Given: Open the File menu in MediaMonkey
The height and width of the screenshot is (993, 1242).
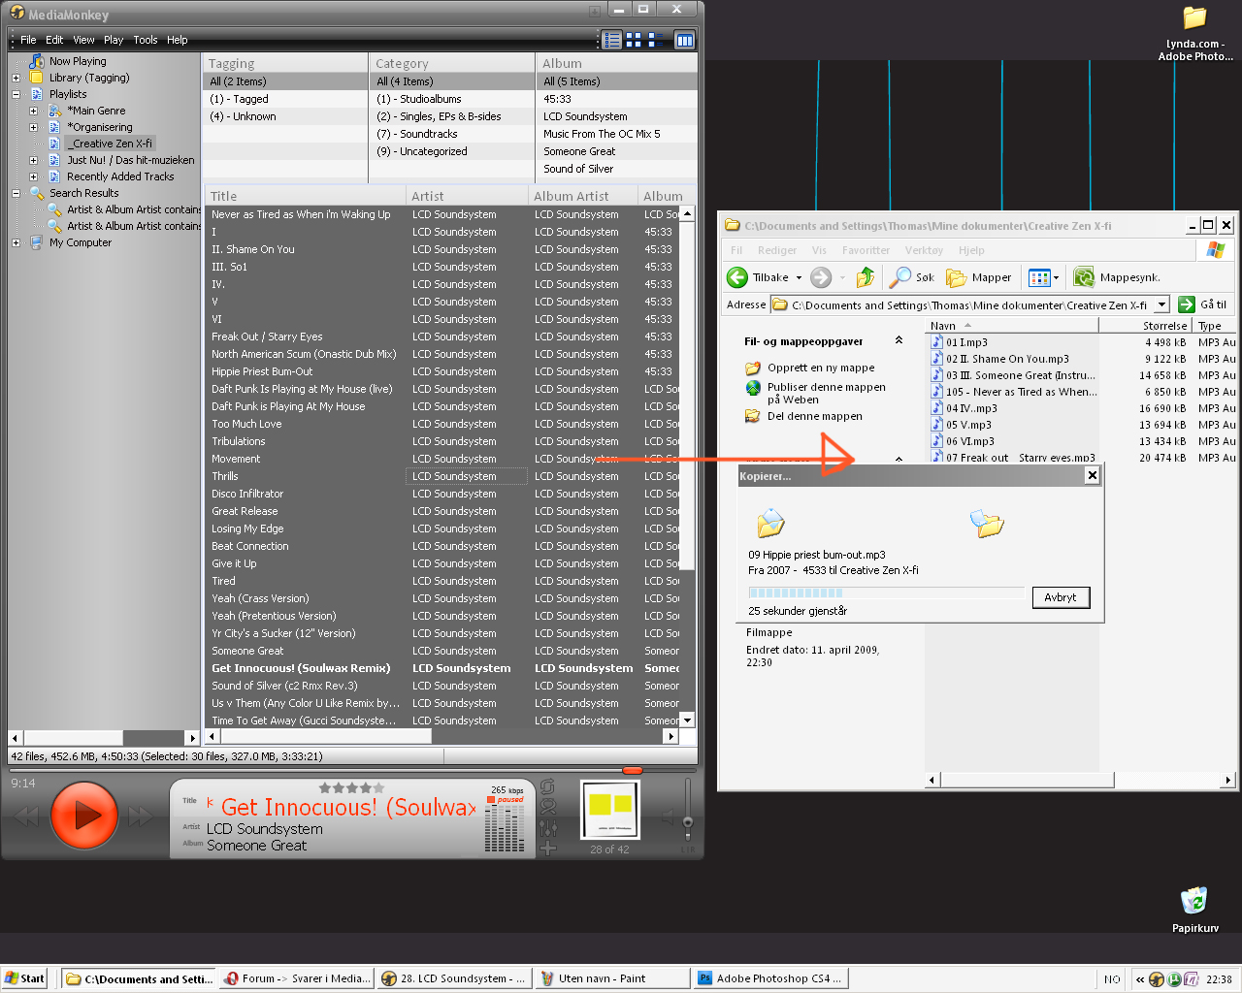Looking at the screenshot, I should [x=28, y=40].
